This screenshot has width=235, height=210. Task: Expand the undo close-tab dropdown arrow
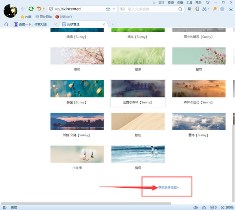coord(44,9)
